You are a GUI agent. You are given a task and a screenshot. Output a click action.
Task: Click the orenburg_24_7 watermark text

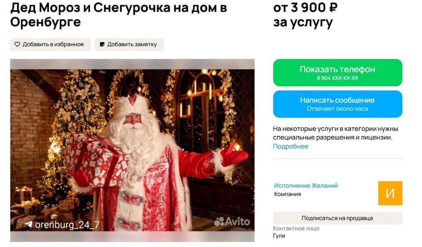tap(67, 225)
